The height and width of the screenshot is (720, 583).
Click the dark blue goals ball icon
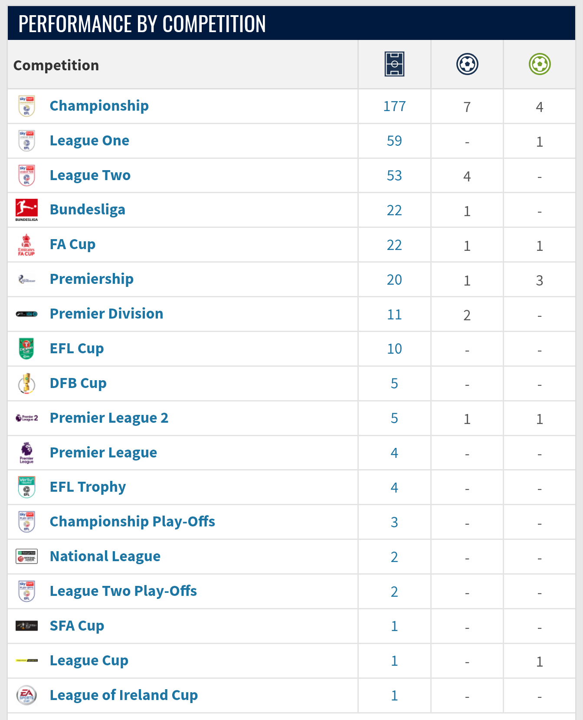tap(467, 64)
